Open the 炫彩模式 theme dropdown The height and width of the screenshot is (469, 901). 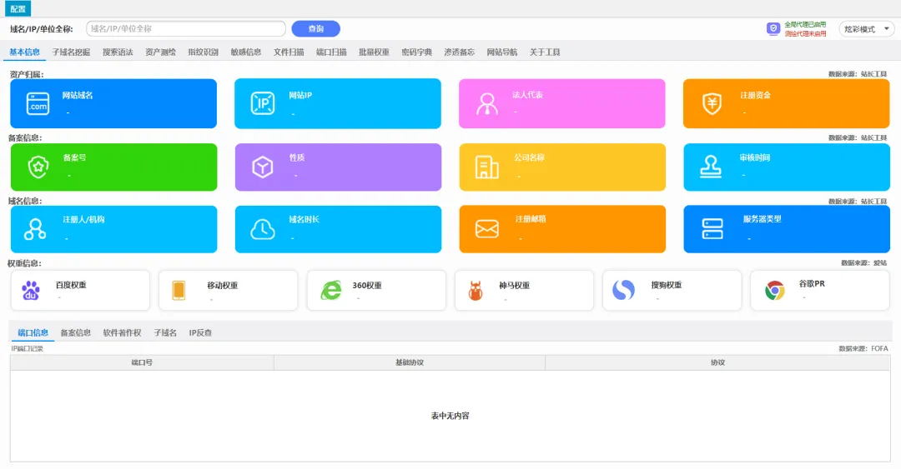coord(866,29)
